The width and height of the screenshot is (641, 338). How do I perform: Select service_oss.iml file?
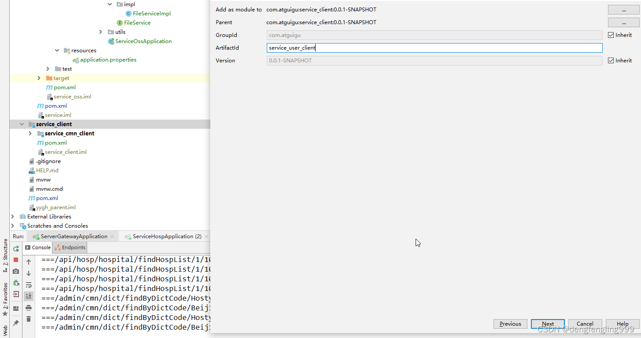[x=72, y=97]
